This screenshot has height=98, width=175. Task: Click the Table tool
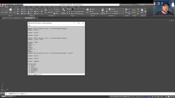tap(56, 14)
